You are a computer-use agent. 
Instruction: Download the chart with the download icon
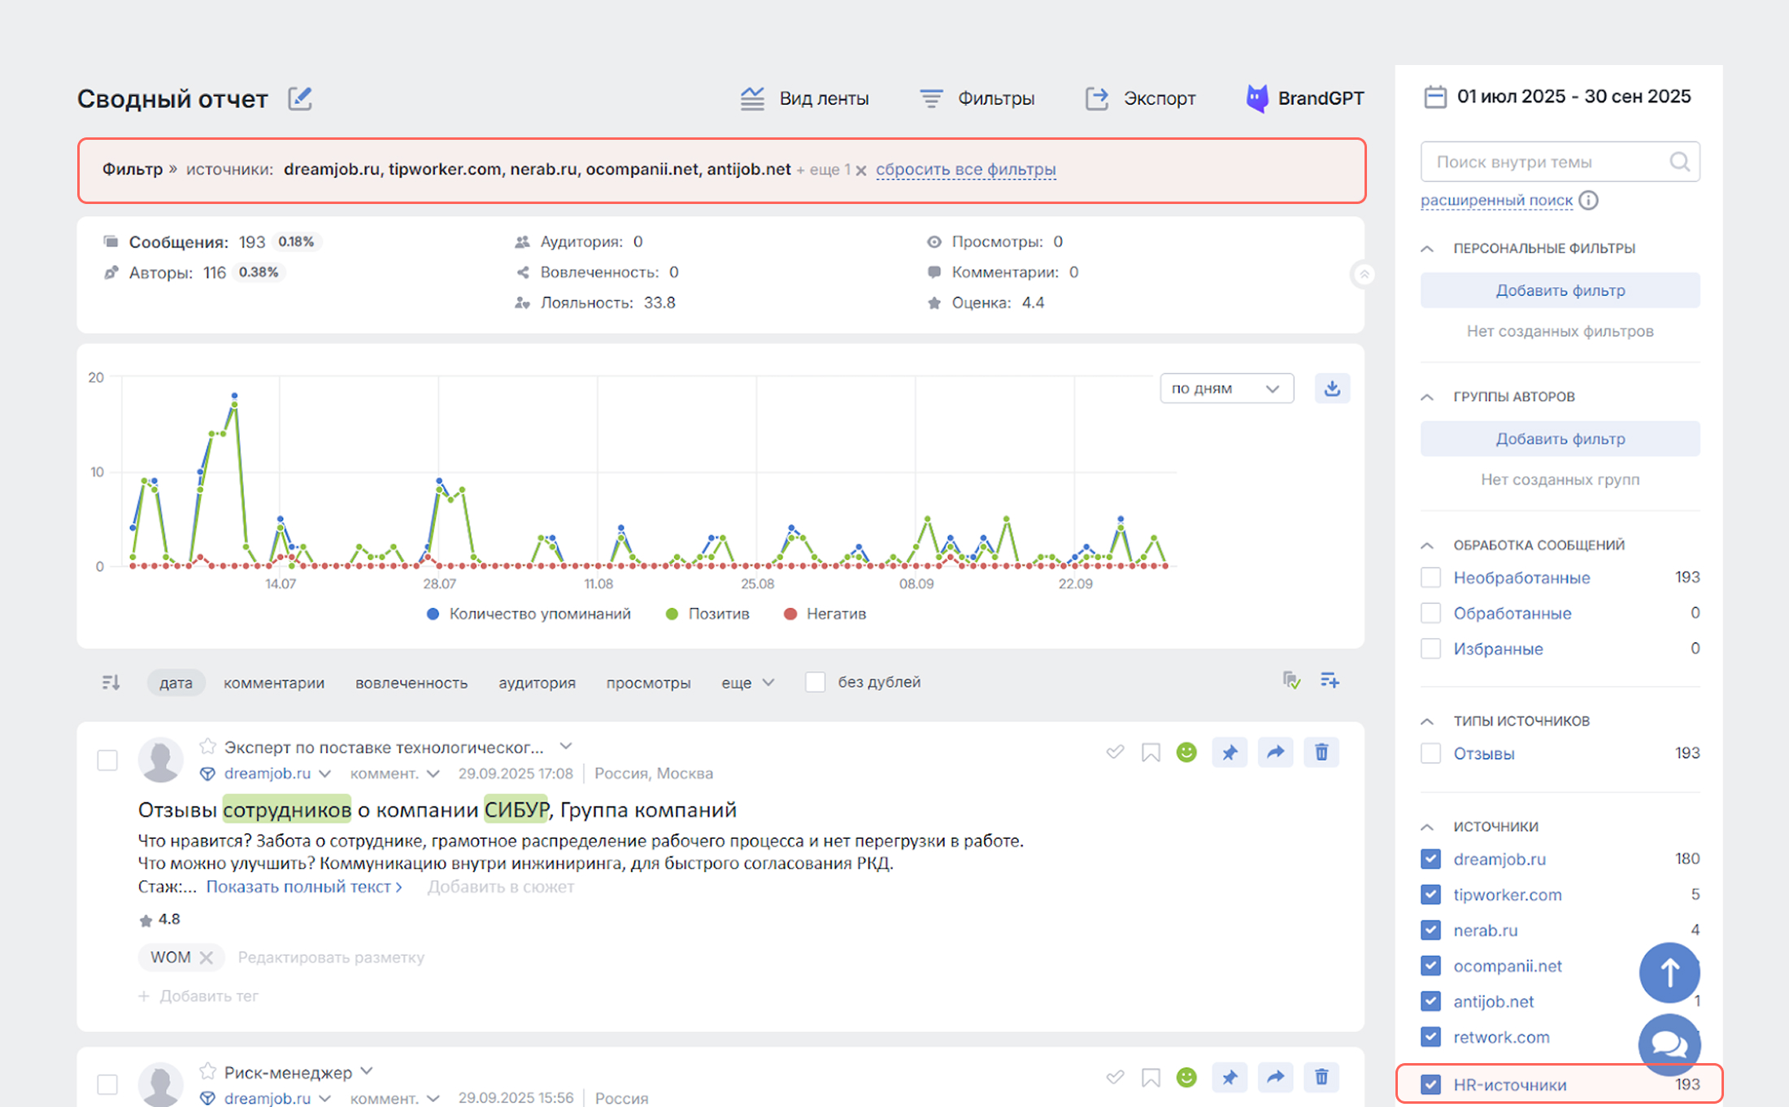tap(1331, 389)
